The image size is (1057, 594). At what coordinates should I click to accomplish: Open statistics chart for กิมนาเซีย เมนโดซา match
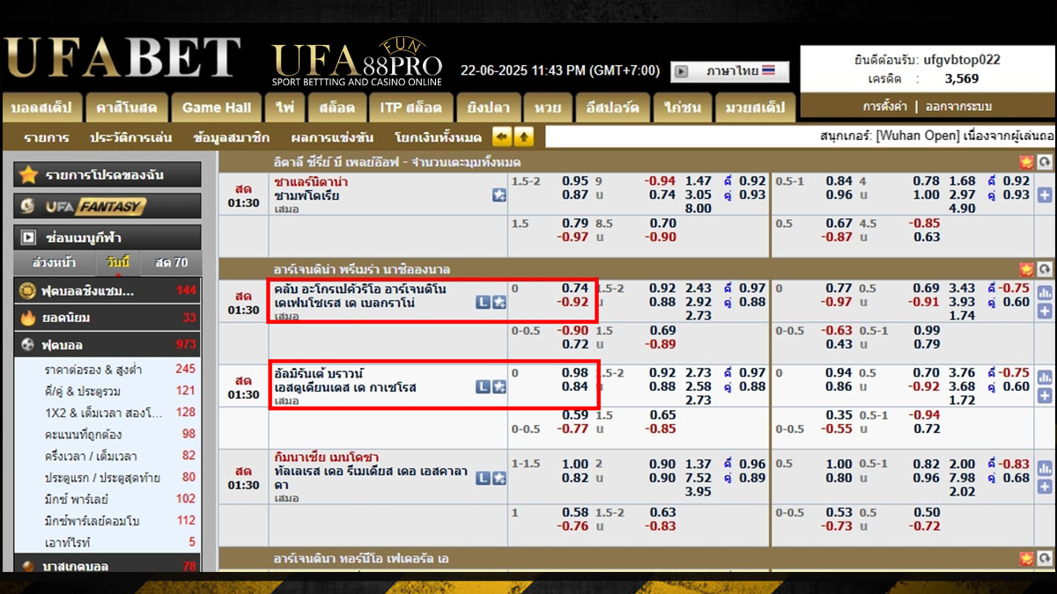(x=1045, y=470)
